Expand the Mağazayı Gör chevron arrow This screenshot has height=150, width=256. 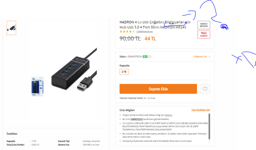(x=210, y=57)
